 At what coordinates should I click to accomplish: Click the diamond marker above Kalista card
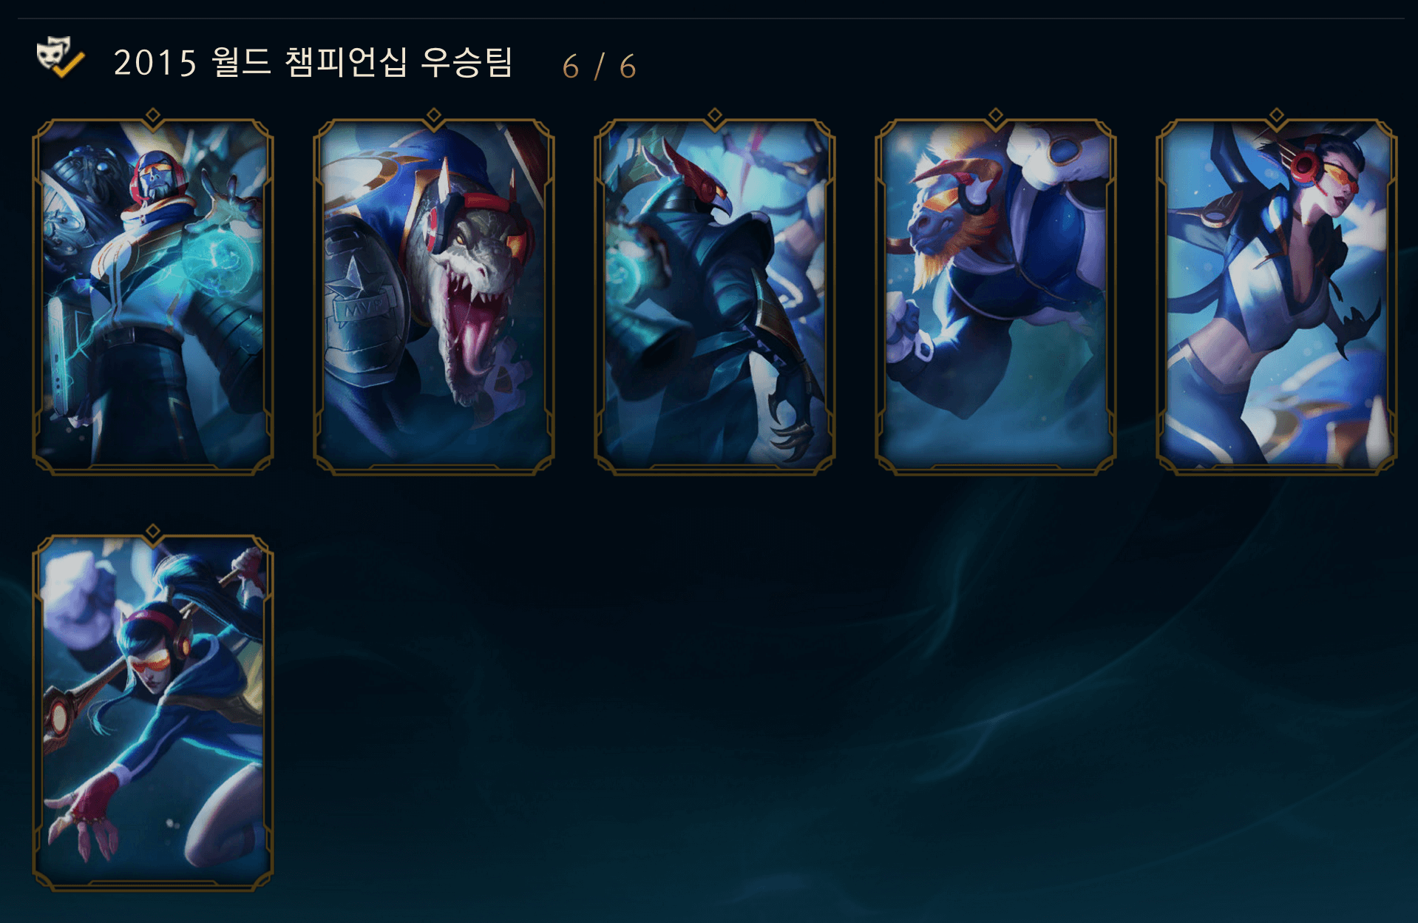click(153, 531)
